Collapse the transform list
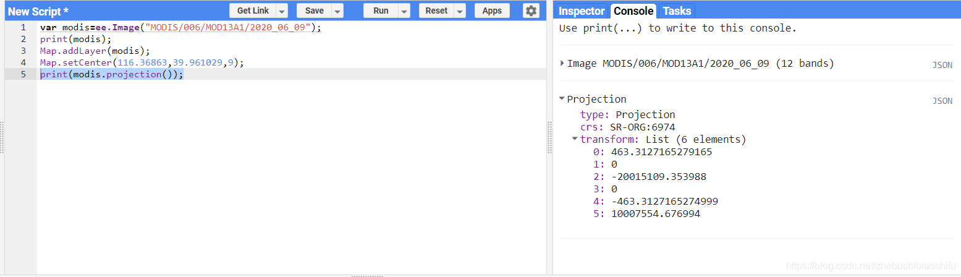This screenshot has height=277, width=961. [575, 139]
